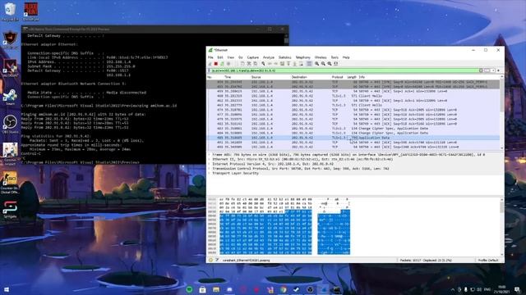The image size is (526, 295).
Task: Toggle packet list colorization
Action: pos(309,64)
